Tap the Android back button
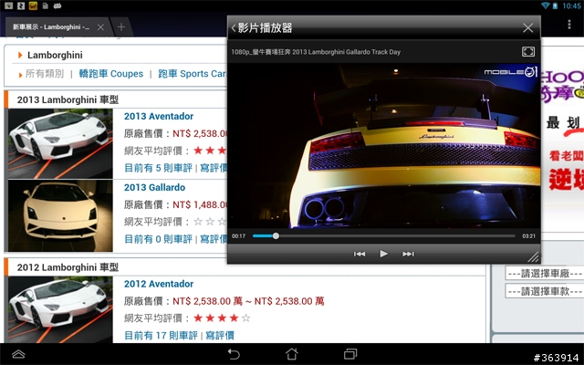584x365 pixels. 234,354
